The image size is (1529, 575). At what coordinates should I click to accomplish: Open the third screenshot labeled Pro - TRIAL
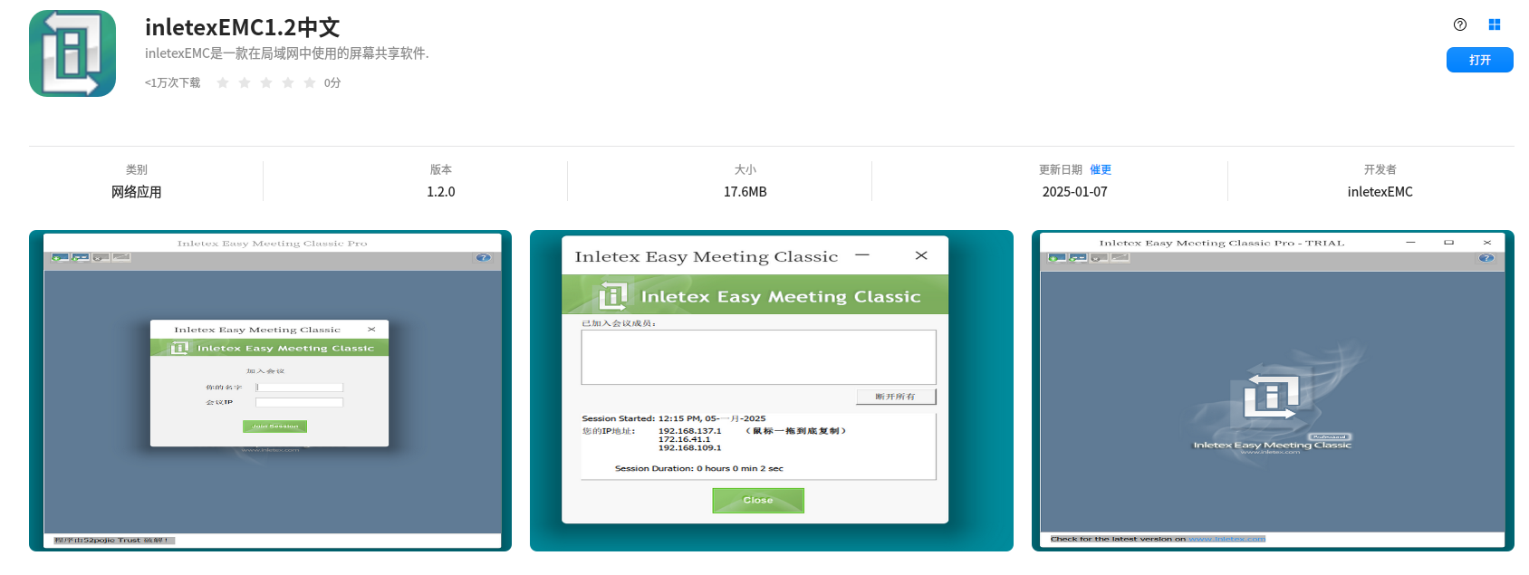click(1273, 390)
